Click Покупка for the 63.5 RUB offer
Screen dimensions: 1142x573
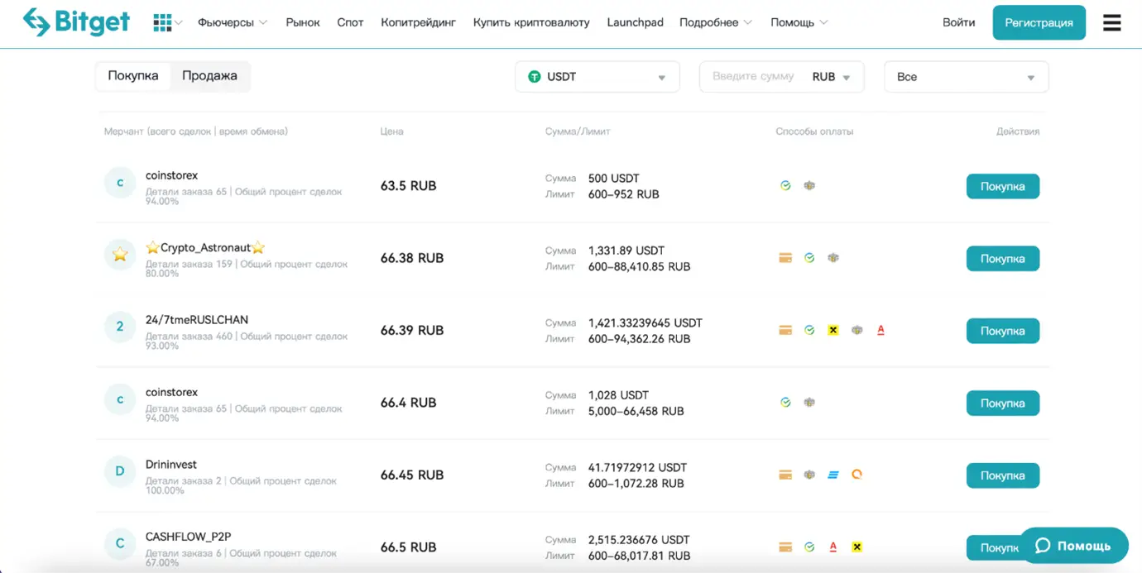point(1003,186)
